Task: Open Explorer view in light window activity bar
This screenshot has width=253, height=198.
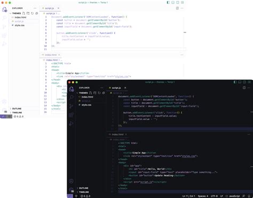Action: (x=5, y=10)
